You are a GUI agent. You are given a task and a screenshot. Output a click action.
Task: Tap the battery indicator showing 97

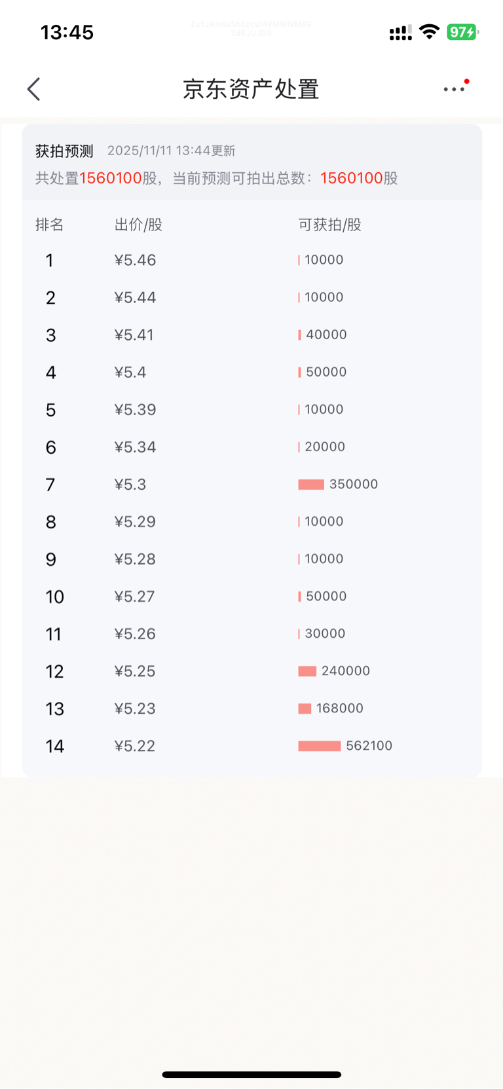coord(462,31)
